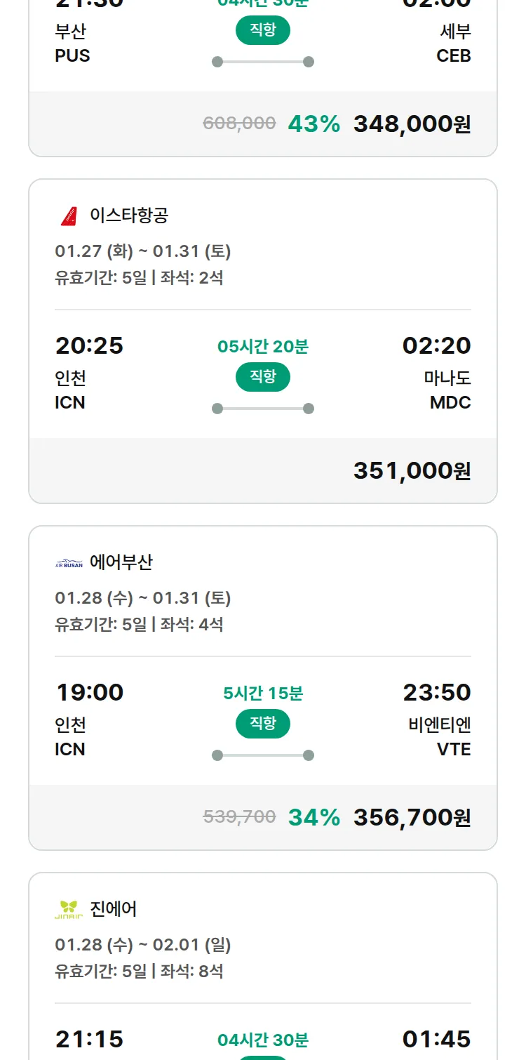Select the 356,700원 Air Busan fare

point(412,818)
